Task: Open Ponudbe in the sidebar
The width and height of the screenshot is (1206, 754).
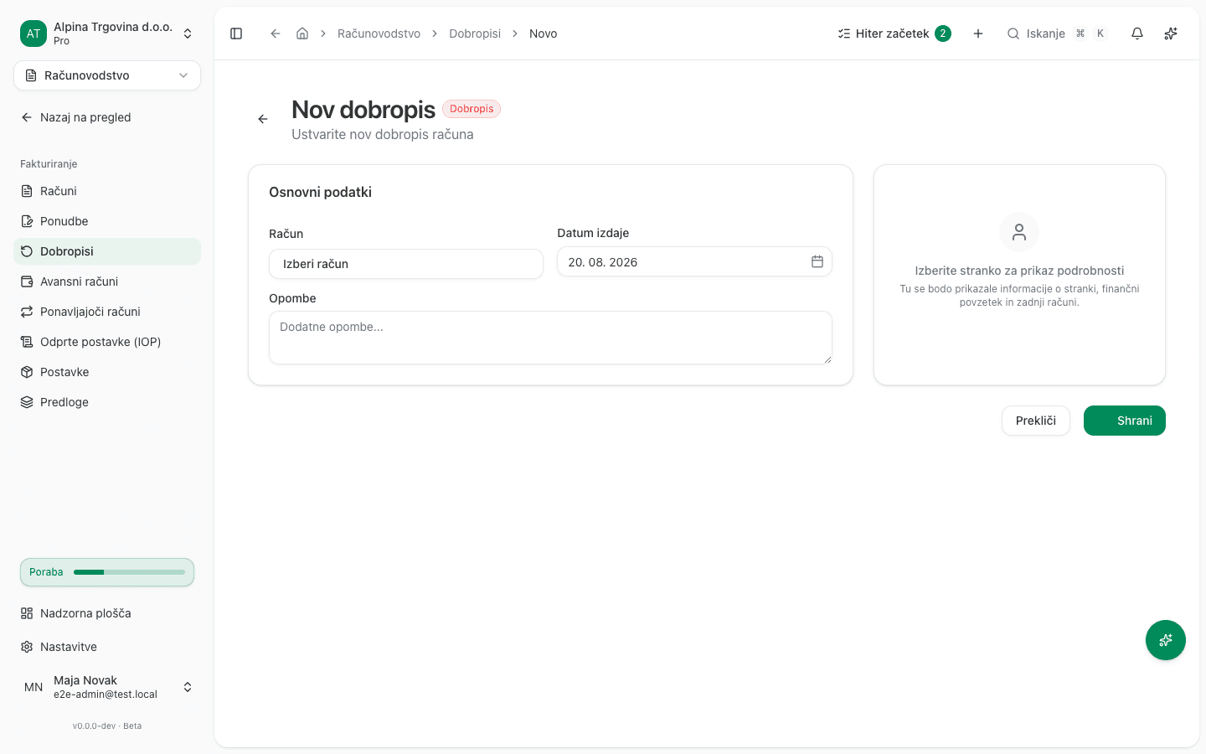Action: (x=107, y=221)
